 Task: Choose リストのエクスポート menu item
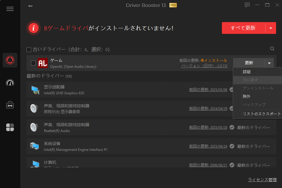(262, 114)
